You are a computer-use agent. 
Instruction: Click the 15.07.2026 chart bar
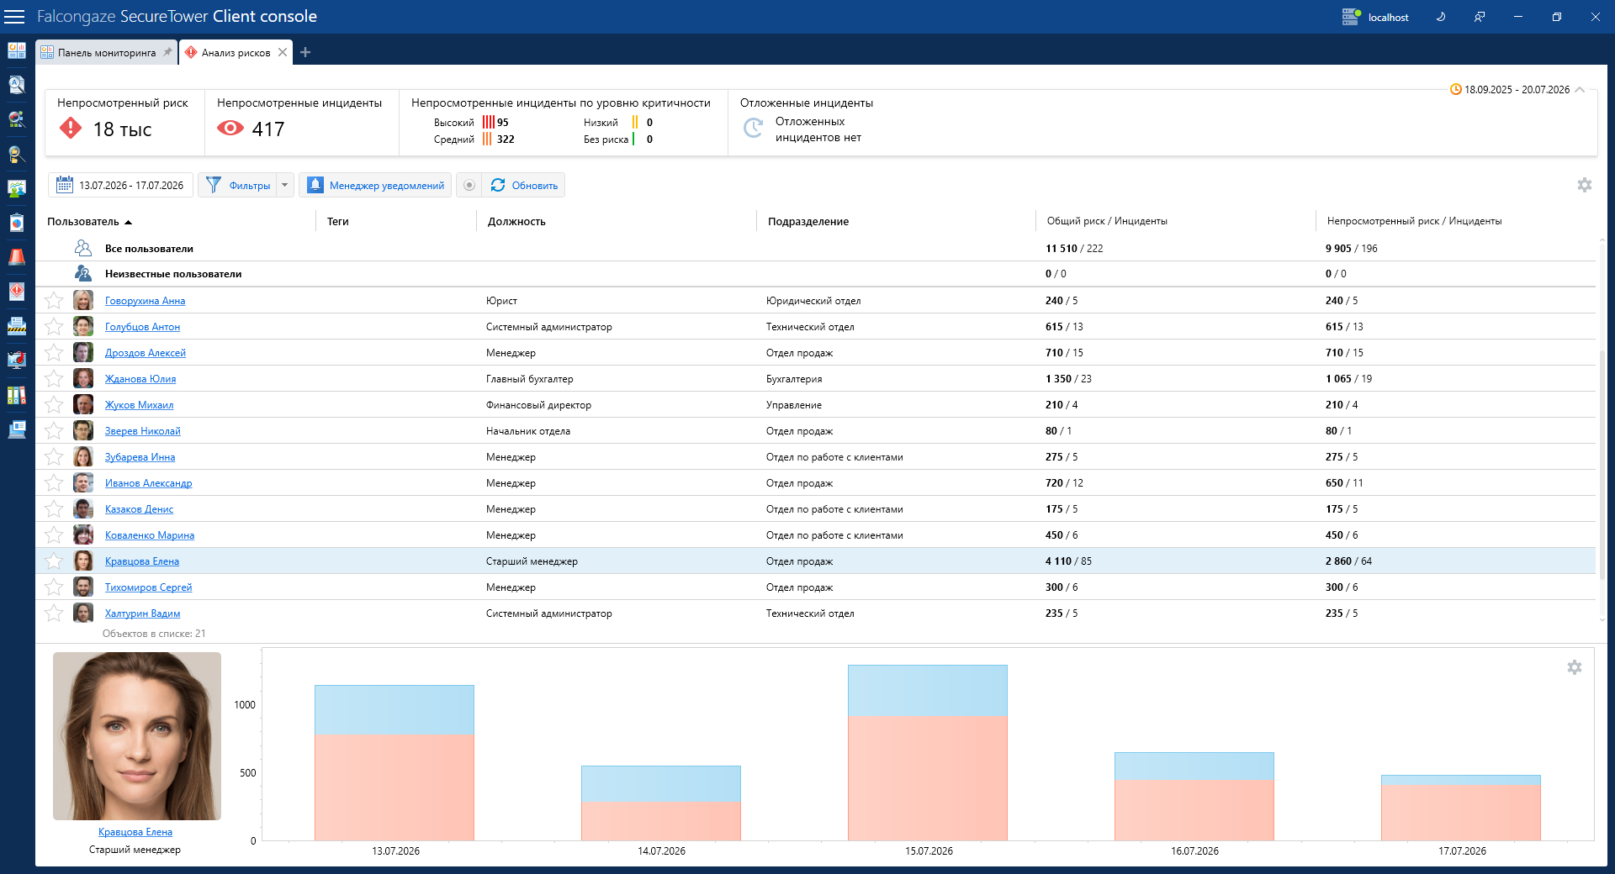pos(928,753)
